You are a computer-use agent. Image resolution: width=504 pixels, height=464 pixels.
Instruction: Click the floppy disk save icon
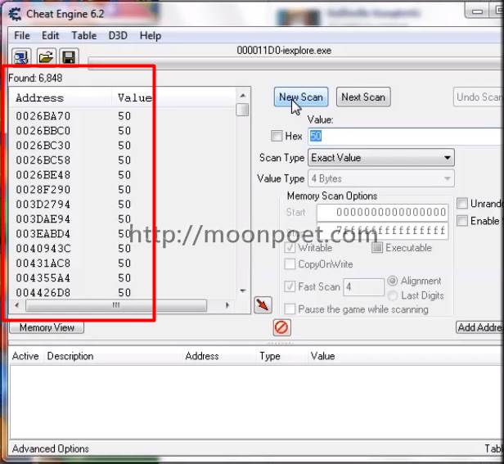click(x=69, y=57)
